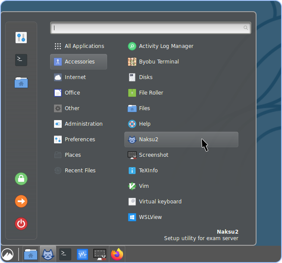This screenshot has width=282, height=263.
Task: Click the menu launcher button in taskbar
Action: (7, 254)
